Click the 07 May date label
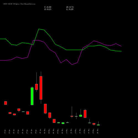The width and height of the screenshot is (138, 138). [x=58, y=131]
